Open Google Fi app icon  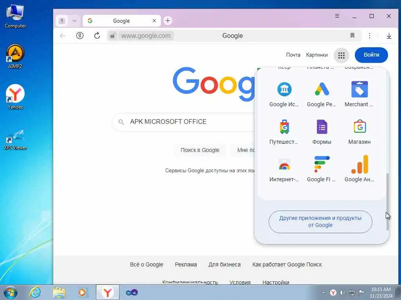click(322, 164)
